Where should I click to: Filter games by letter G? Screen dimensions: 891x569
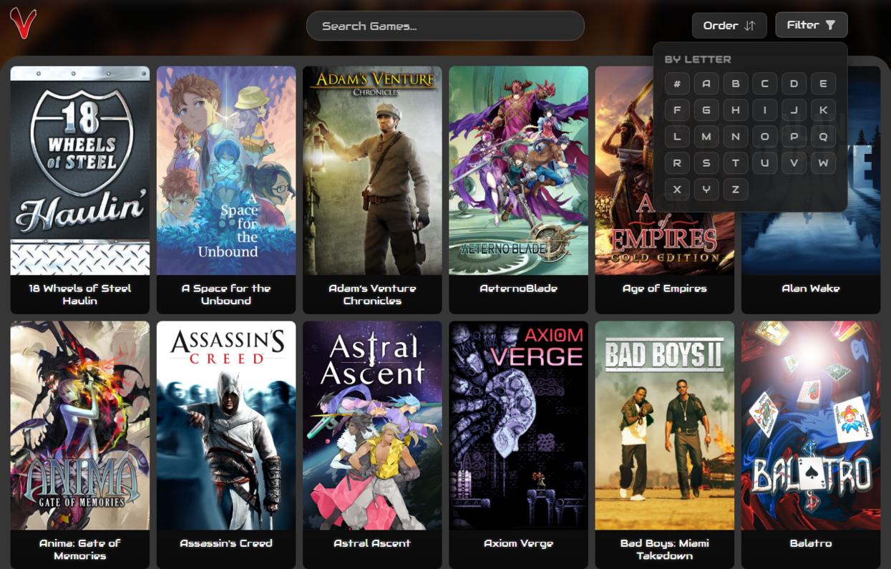[x=706, y=110]
